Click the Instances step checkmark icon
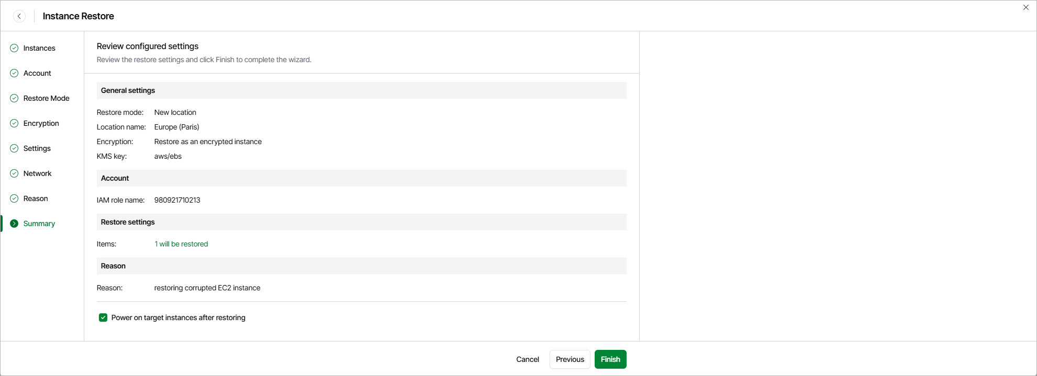Image resolution: width=1037 pixels, height=376 pixels. coord(14,48)
